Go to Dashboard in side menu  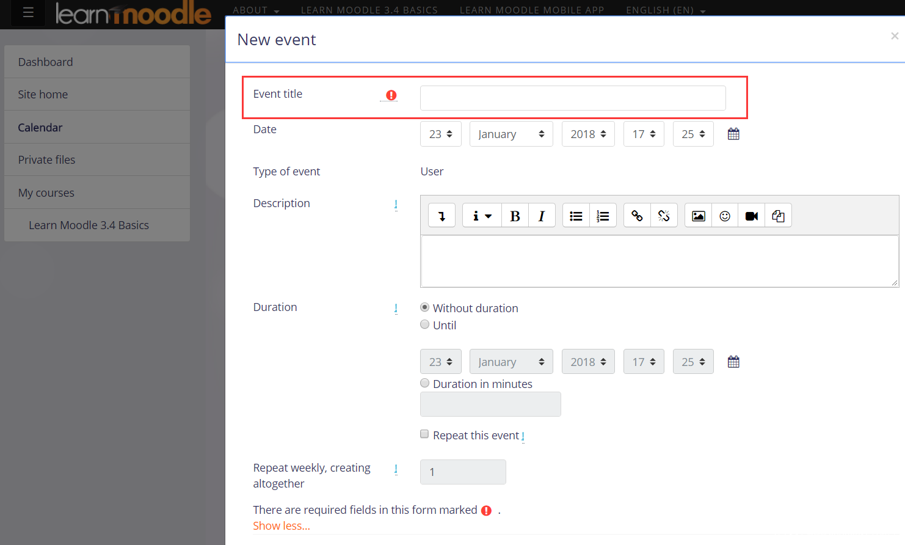coord(97,62)
